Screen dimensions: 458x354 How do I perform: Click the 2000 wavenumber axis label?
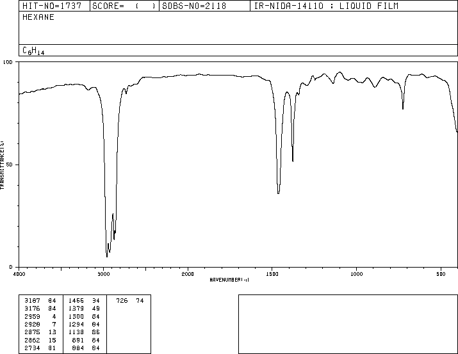(x=188, y=274)
